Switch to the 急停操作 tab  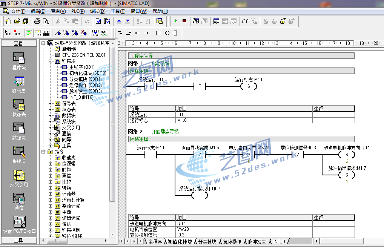232,242
